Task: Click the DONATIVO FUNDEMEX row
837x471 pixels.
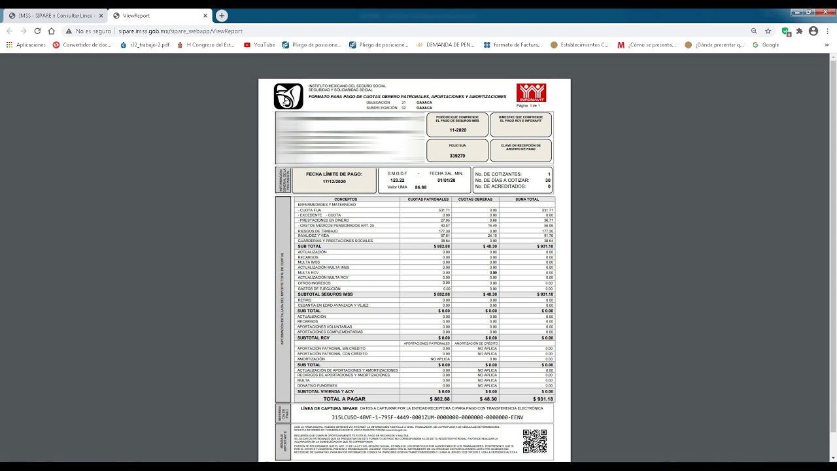Action: pyautogui.click(x=424, y=385)
